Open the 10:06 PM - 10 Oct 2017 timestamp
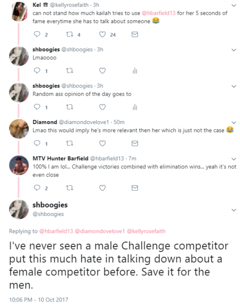240x306 pixels. click(x=39, y=299)
